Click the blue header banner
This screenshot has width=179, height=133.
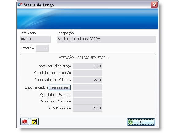[x=88, y=19]
